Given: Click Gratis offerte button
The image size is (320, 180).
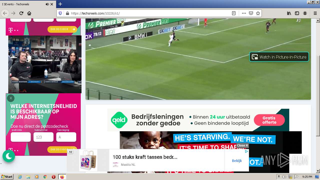Looking at the screenshot, I should click(269, 120).
